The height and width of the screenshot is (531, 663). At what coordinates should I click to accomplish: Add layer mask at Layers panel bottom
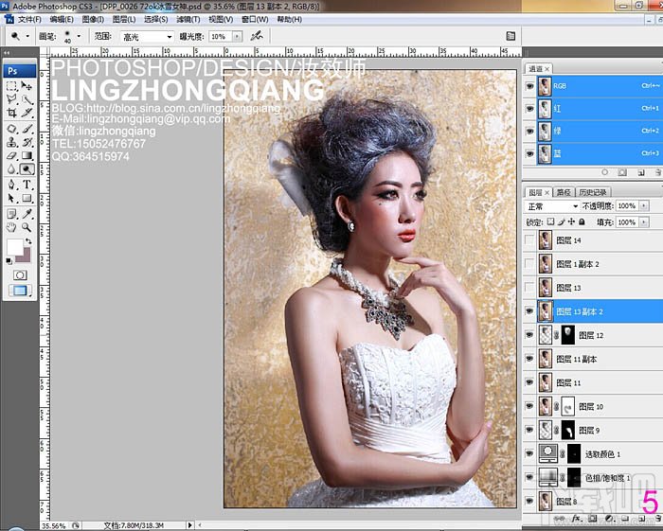[592, 519]
